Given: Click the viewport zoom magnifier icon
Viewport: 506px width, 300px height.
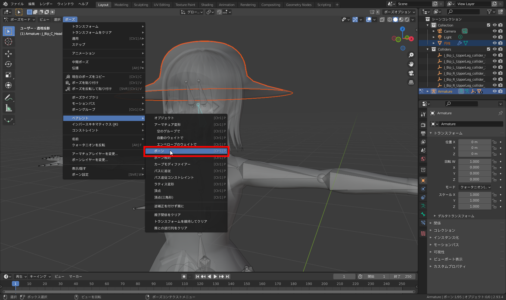Looking at the screenshot, I should 411,55.
